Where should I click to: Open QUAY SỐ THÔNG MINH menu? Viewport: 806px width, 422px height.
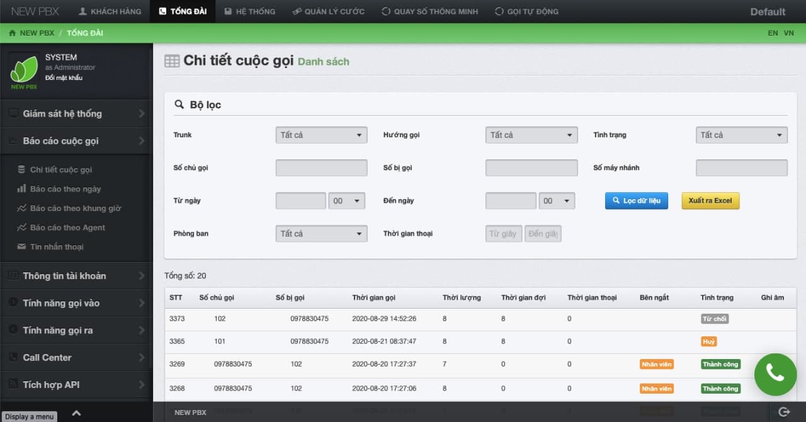click(x=429, y=11)
